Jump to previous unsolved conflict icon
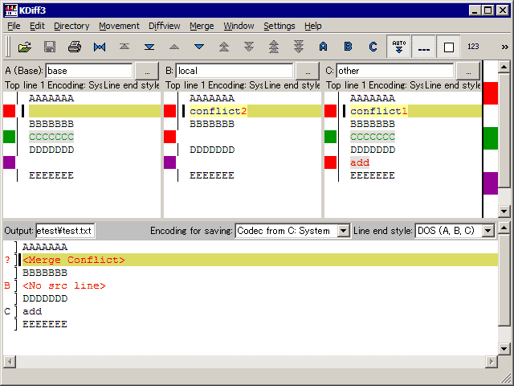The width and height of the screenshot is (514, 386). (274, 47)
